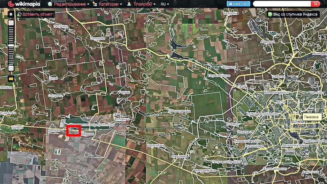Click the geolocation circle button
Viewport: 327px width, 184px height.
tap(11, 14)
